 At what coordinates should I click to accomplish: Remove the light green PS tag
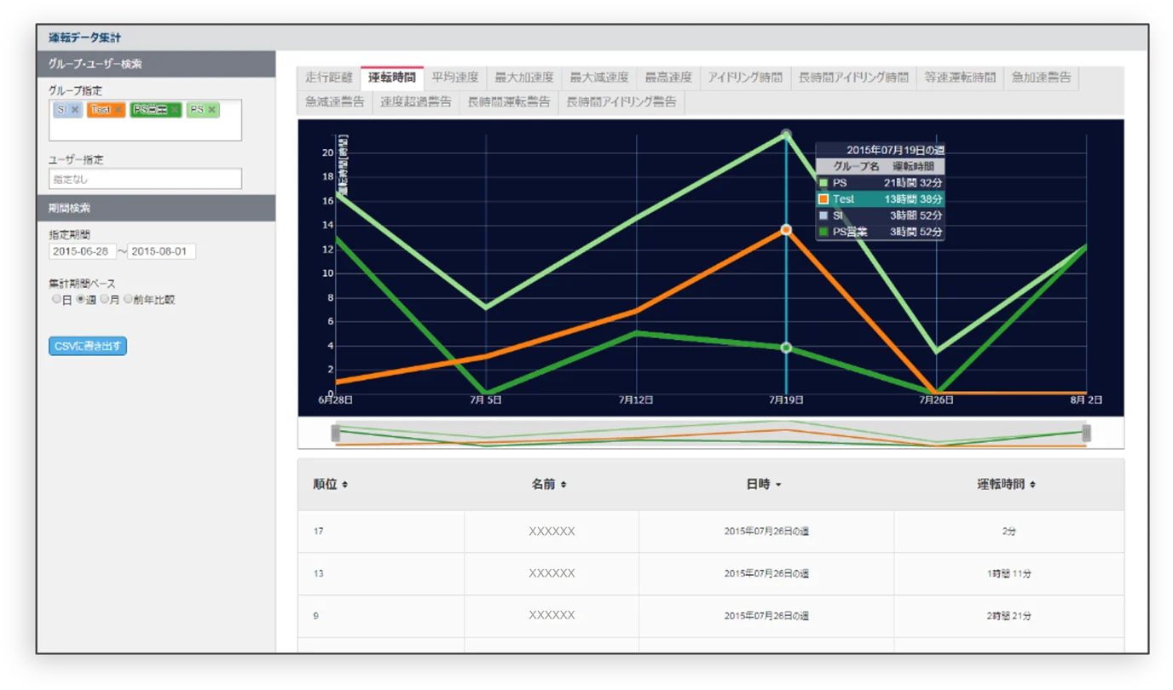click(x=212, y=110)
